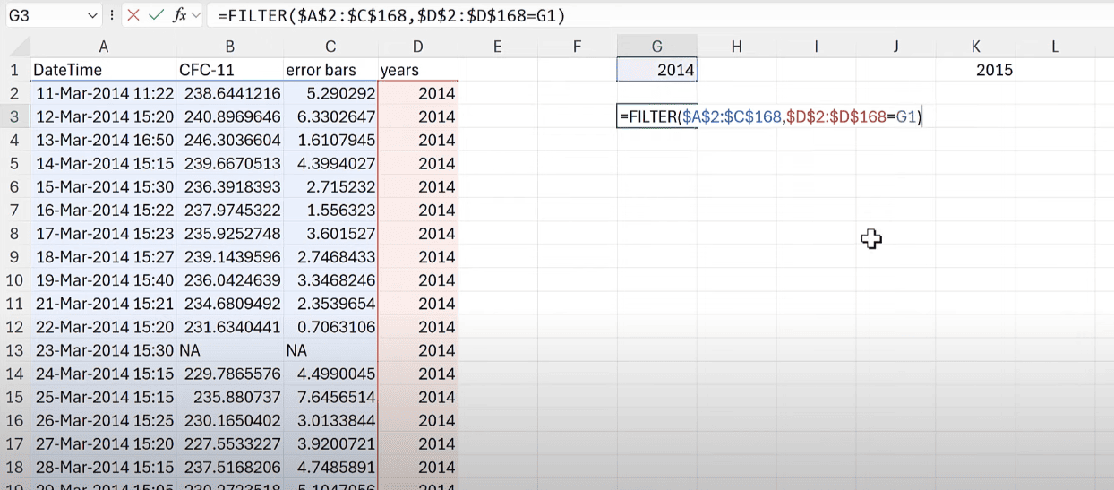Select column E header
1114x490 pixels.
coord(497,47)
